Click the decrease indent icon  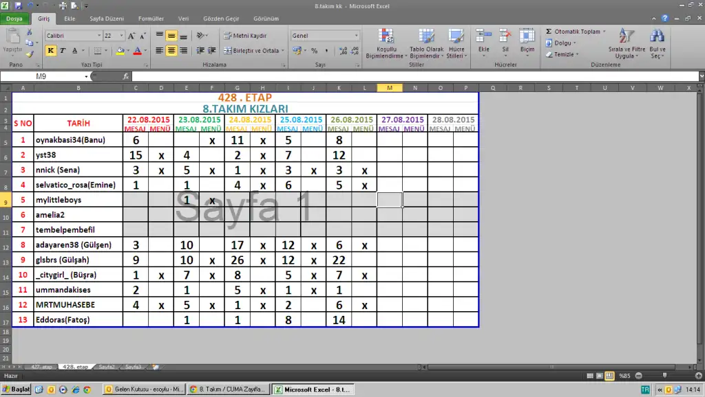click(x=200, y=51)
